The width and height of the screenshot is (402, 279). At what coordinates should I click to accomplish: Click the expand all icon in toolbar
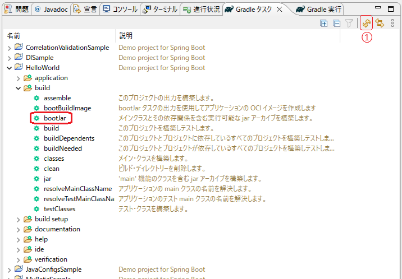pyautogui.click(x=323, y=23)
